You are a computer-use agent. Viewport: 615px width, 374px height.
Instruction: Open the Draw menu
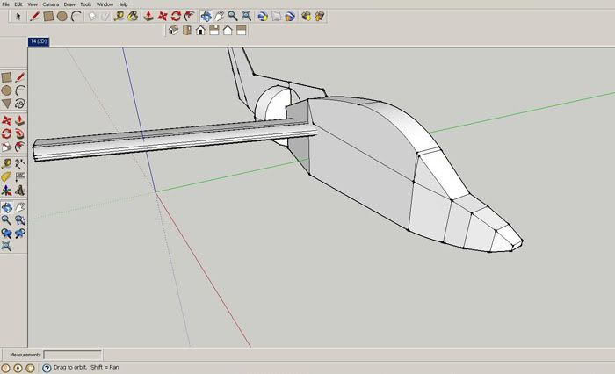[x=69, y=4]
